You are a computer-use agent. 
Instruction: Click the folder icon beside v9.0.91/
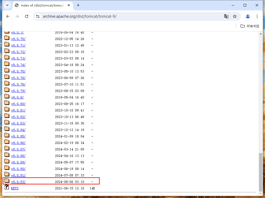pyautogui.click(x=7, y=174)
